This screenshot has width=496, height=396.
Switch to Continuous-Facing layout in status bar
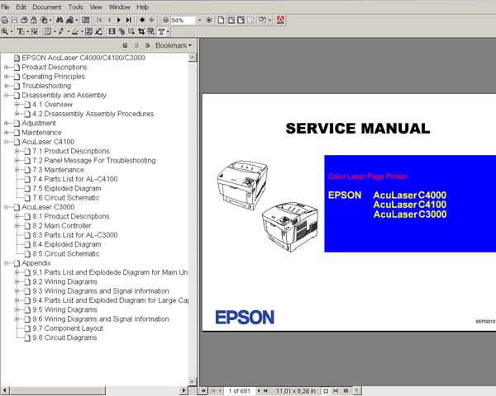click(346, 391)
